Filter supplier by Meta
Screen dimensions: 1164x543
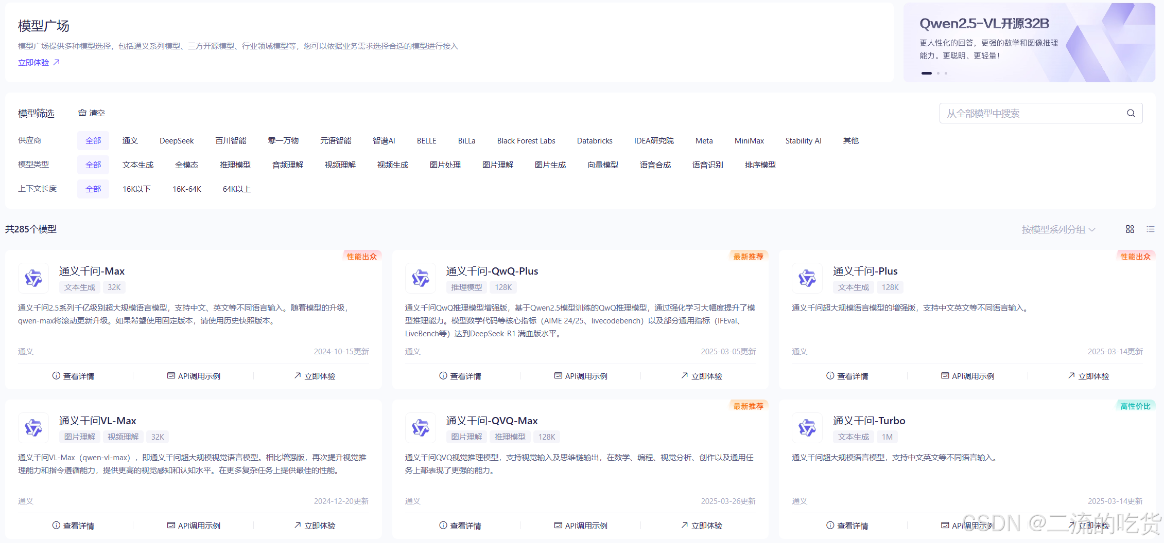tap(704, 140)
